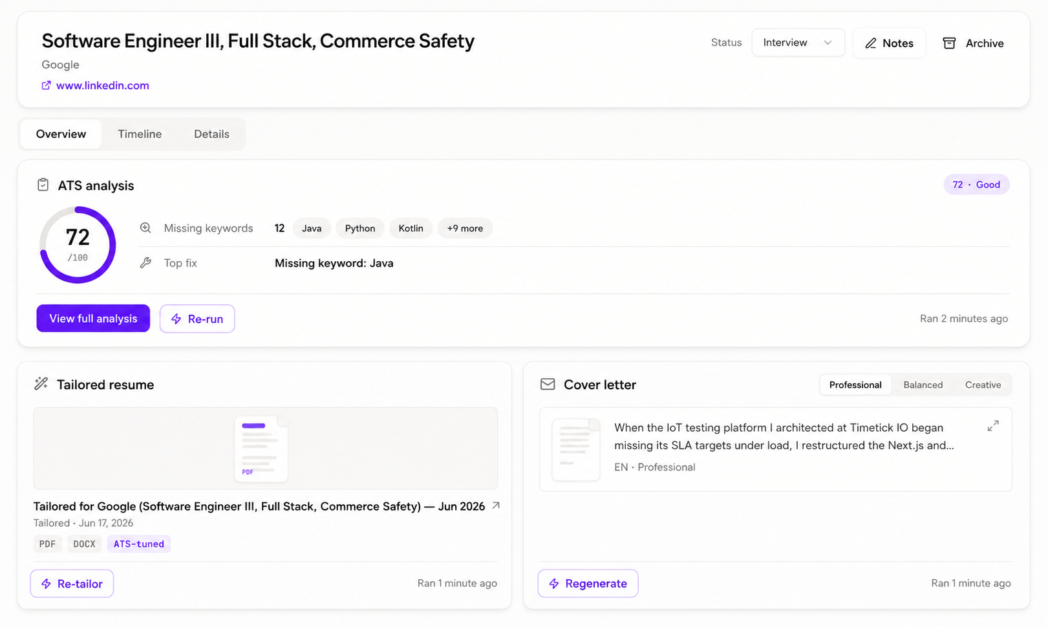This screenshot has height=627, width=1048.
Task: Click the Top fix wrench icon
Action: (x=145, y=263)
